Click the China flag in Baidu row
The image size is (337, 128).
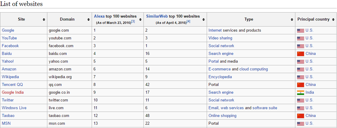[300, 54]
